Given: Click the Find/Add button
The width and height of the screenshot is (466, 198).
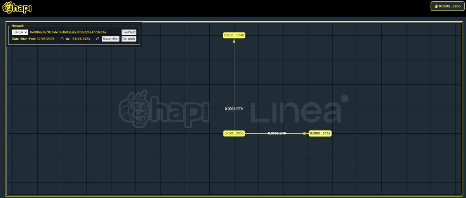Looking at the screenshot, I should coord(129,32).
